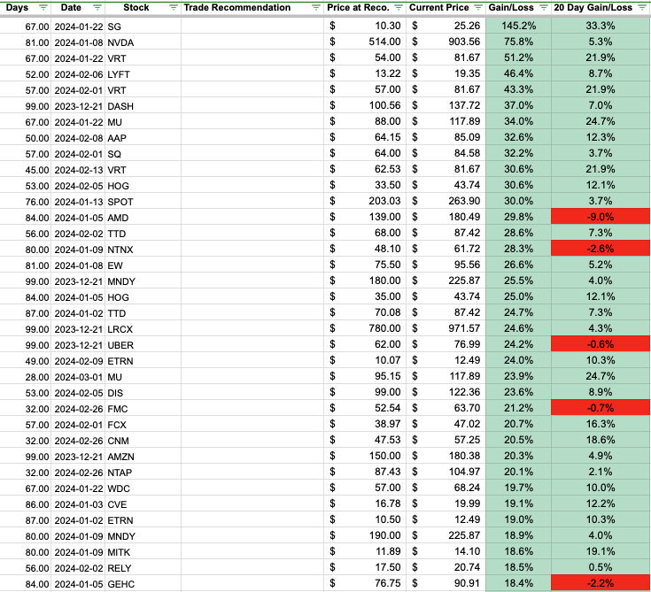Select the GEHC stock cell
The image size is (651, 592).
coord(143,584)
